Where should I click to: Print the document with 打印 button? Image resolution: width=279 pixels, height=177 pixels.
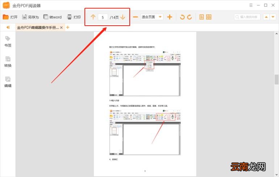click(74, 17)
